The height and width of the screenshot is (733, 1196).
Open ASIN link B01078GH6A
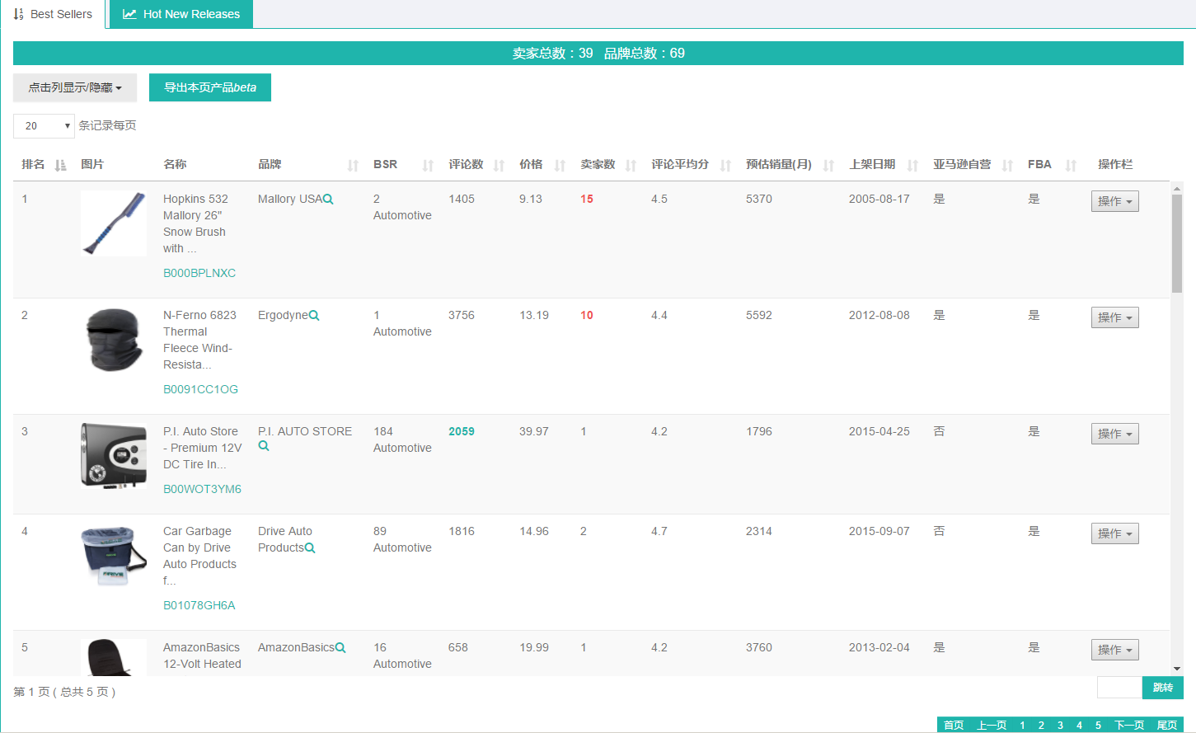point(199,605)
